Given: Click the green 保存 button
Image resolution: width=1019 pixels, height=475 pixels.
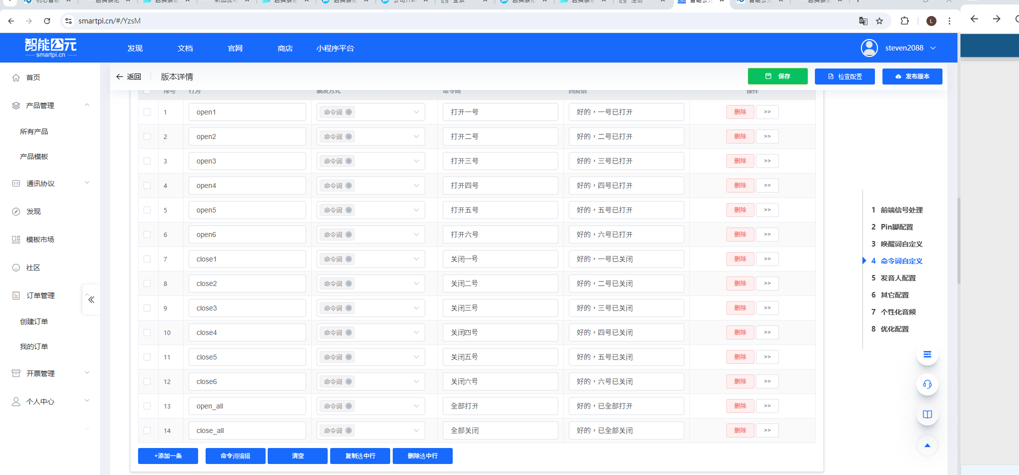Looking at the screenshot, I should [777, 76].
